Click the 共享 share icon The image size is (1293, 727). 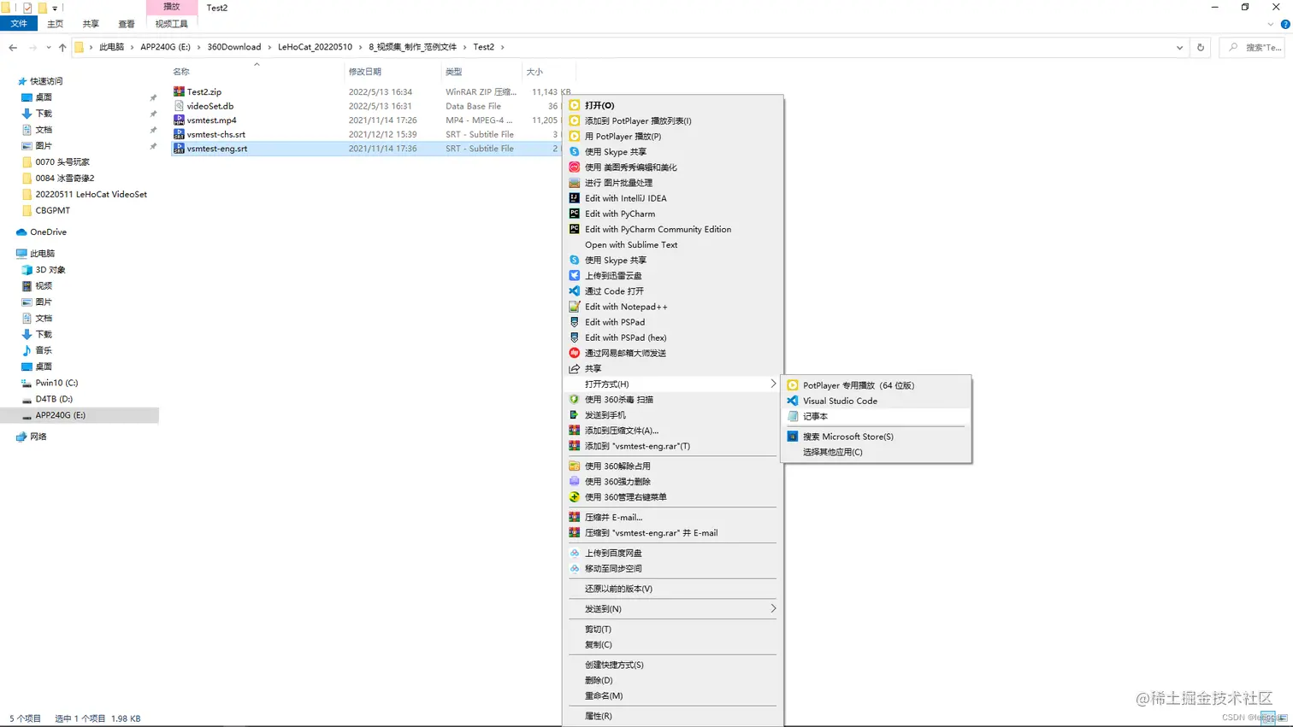click(x=575, y=368)
